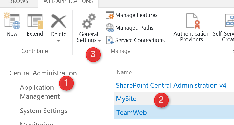Click the Manage Features label
Image resolution: width=234 pixels, height=125 pixels.
tap(136, 15)
